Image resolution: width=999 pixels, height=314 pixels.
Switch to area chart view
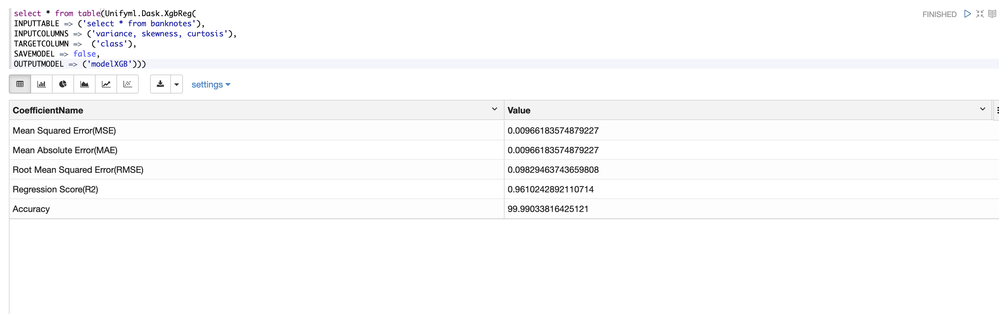(85, 84)
